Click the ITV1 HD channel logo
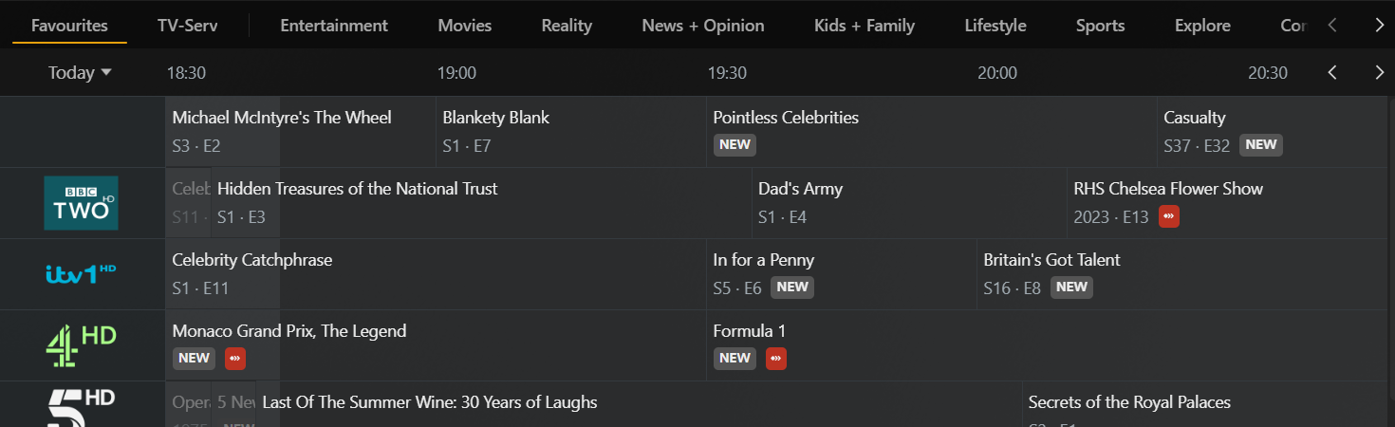 [82, 274]
